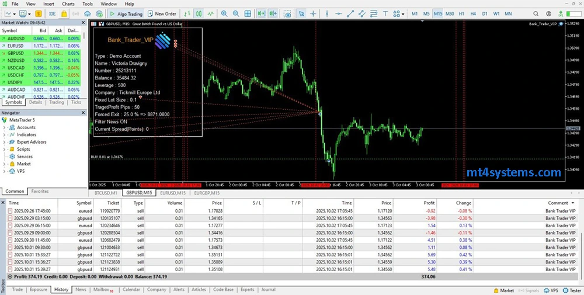Open the VPS cloud icon in toolbar

pos(88,14)
